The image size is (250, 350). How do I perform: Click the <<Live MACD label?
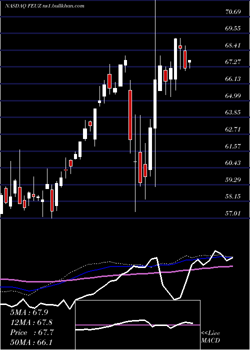tap(210, 336)
